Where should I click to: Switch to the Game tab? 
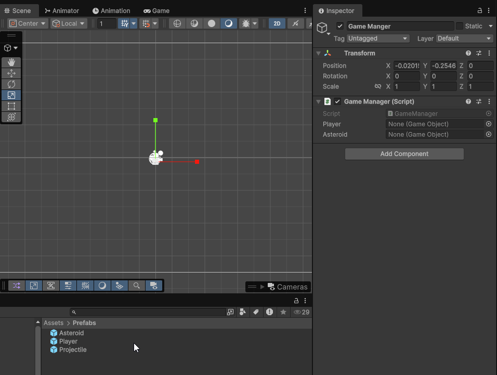tap(156, 11)
